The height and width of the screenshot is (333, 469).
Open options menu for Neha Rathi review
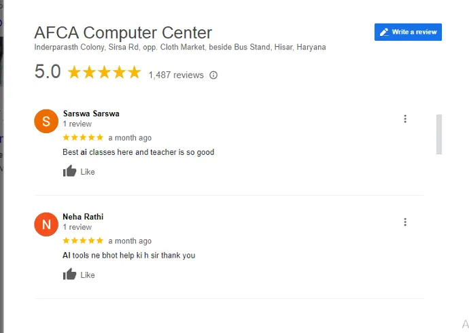(x=405, y=222)
